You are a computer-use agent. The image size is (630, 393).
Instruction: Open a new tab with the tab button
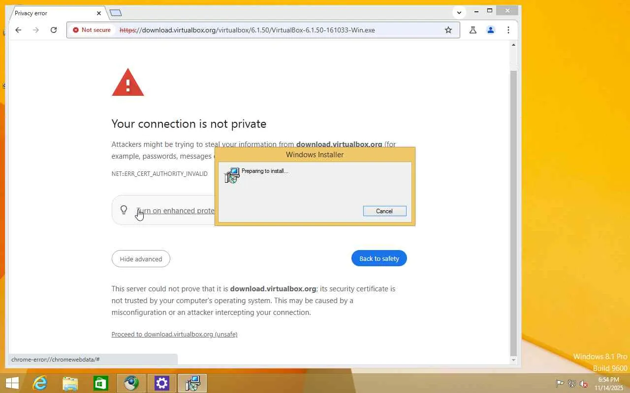pyautogui.click(x=116, y=13)
